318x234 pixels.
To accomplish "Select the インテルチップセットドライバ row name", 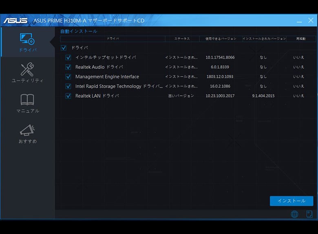I will (106, 57).
